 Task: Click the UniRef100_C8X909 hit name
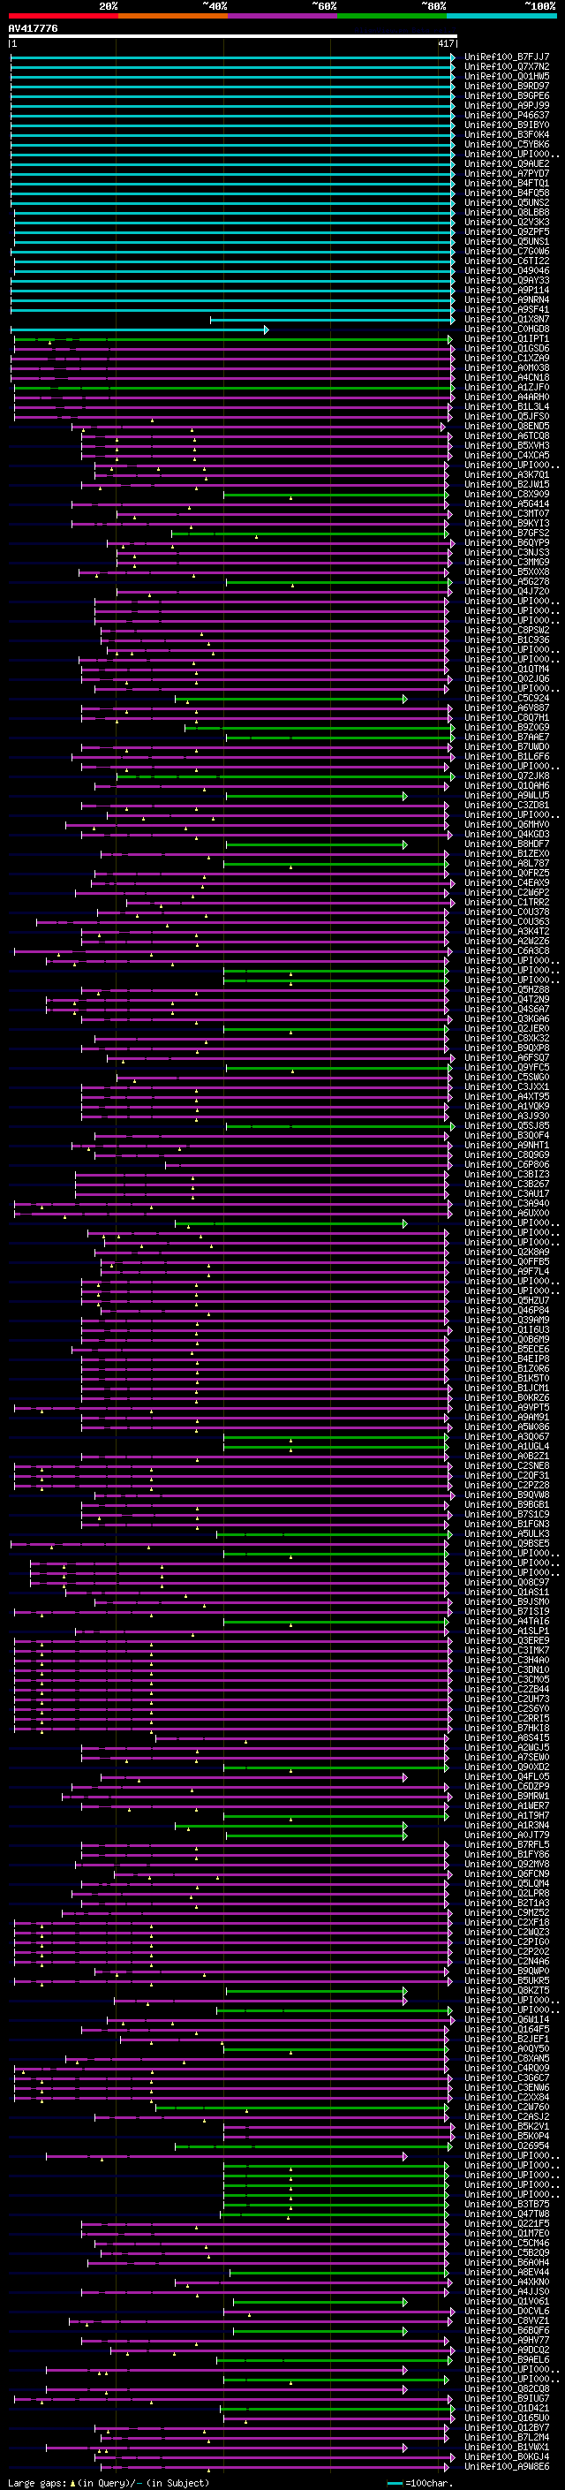point(506,494)
